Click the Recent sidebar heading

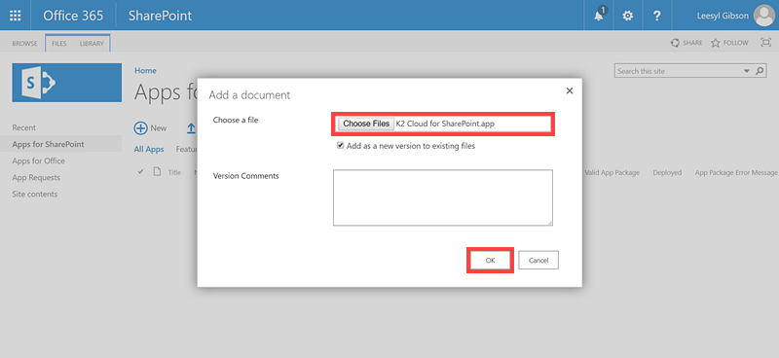tap(23, 127)
